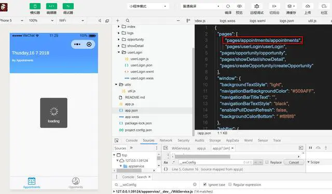The height and width of the screenshot is (194, 332).
Task: Toggle regex option in find bar
Action: 174,162
